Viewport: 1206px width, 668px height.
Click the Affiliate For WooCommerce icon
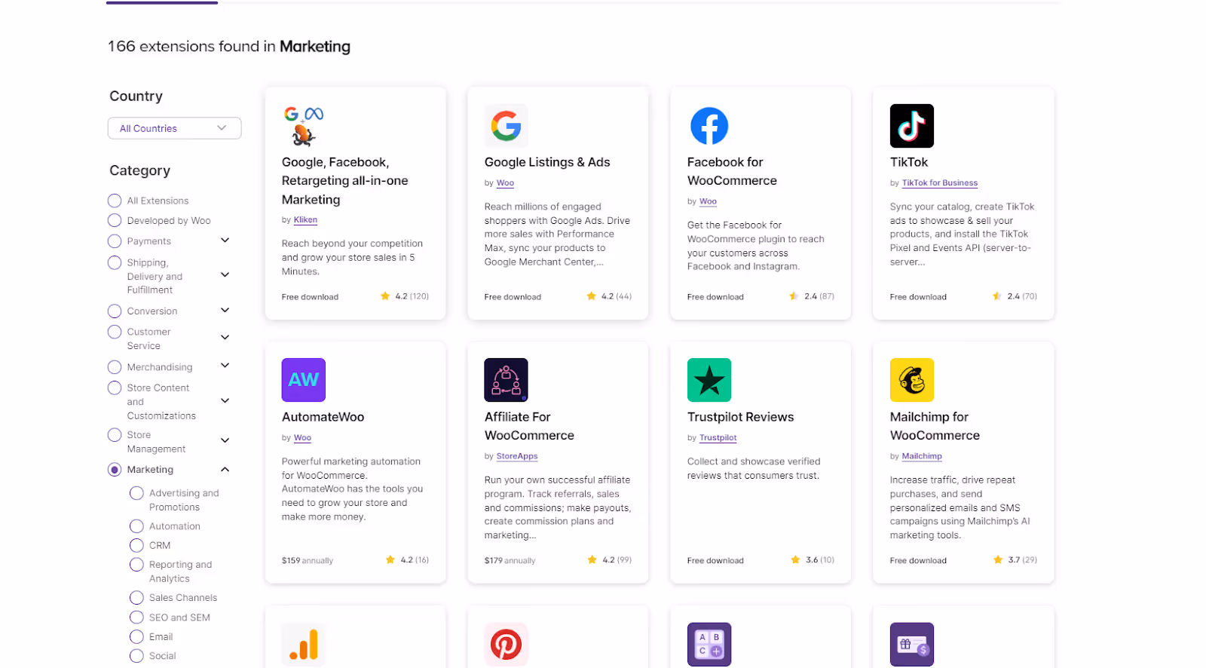(x=506, y=379)
